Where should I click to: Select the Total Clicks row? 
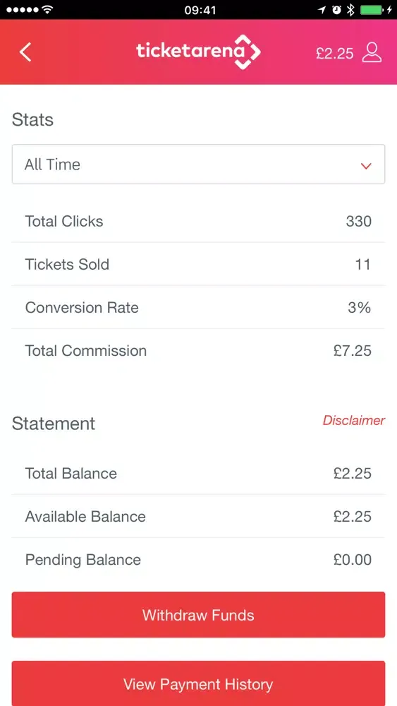click(198, 221)
